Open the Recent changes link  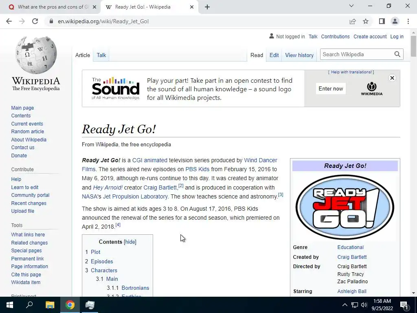pos(29,203)
